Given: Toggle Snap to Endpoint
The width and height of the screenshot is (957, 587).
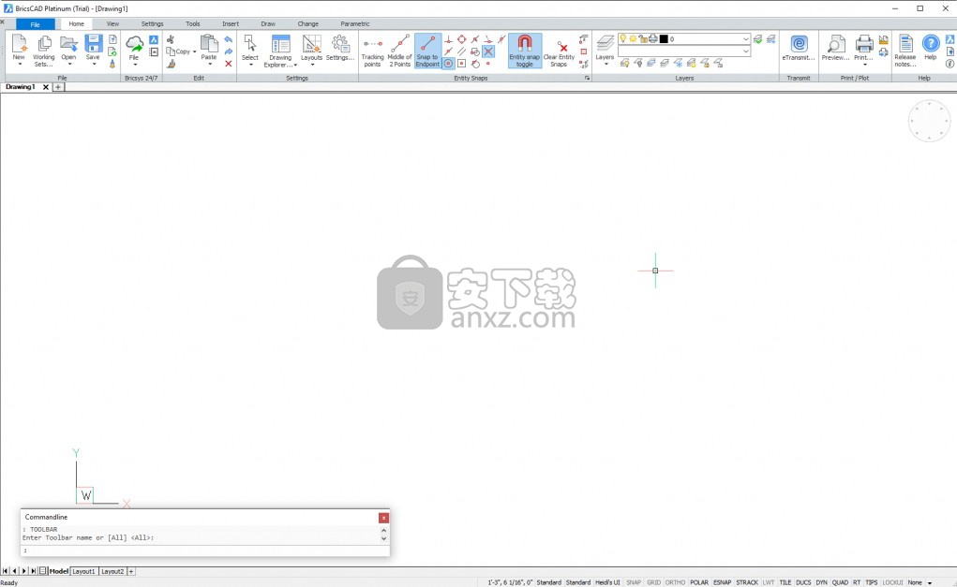Looking at the screenshot, I should (x=427, y=51).
